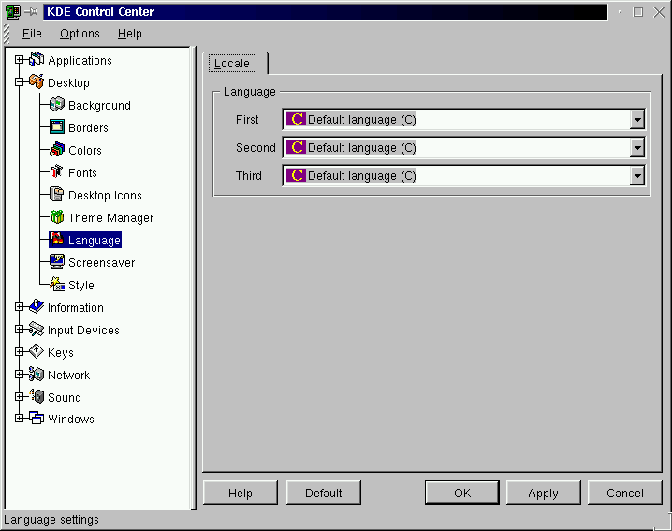The image size is (672, 531).
Task: Open the First language dropdown
Action: point(637,120)
